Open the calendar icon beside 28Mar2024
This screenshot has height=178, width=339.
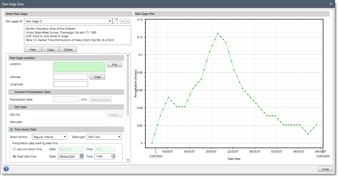click(x=81, y=156)
